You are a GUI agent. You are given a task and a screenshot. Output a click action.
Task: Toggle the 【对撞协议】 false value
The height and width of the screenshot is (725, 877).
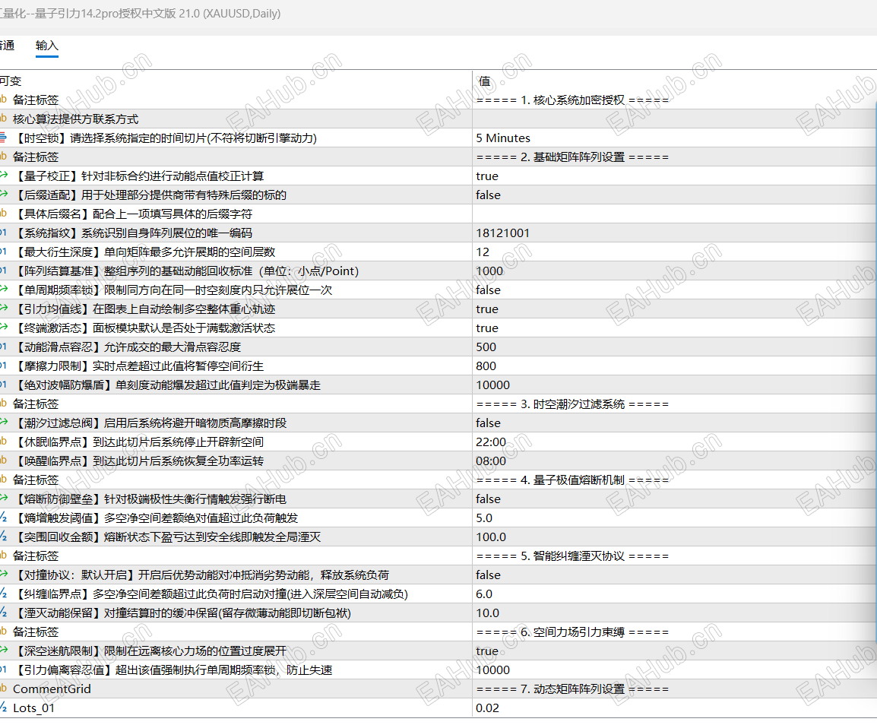pos(488,575)
